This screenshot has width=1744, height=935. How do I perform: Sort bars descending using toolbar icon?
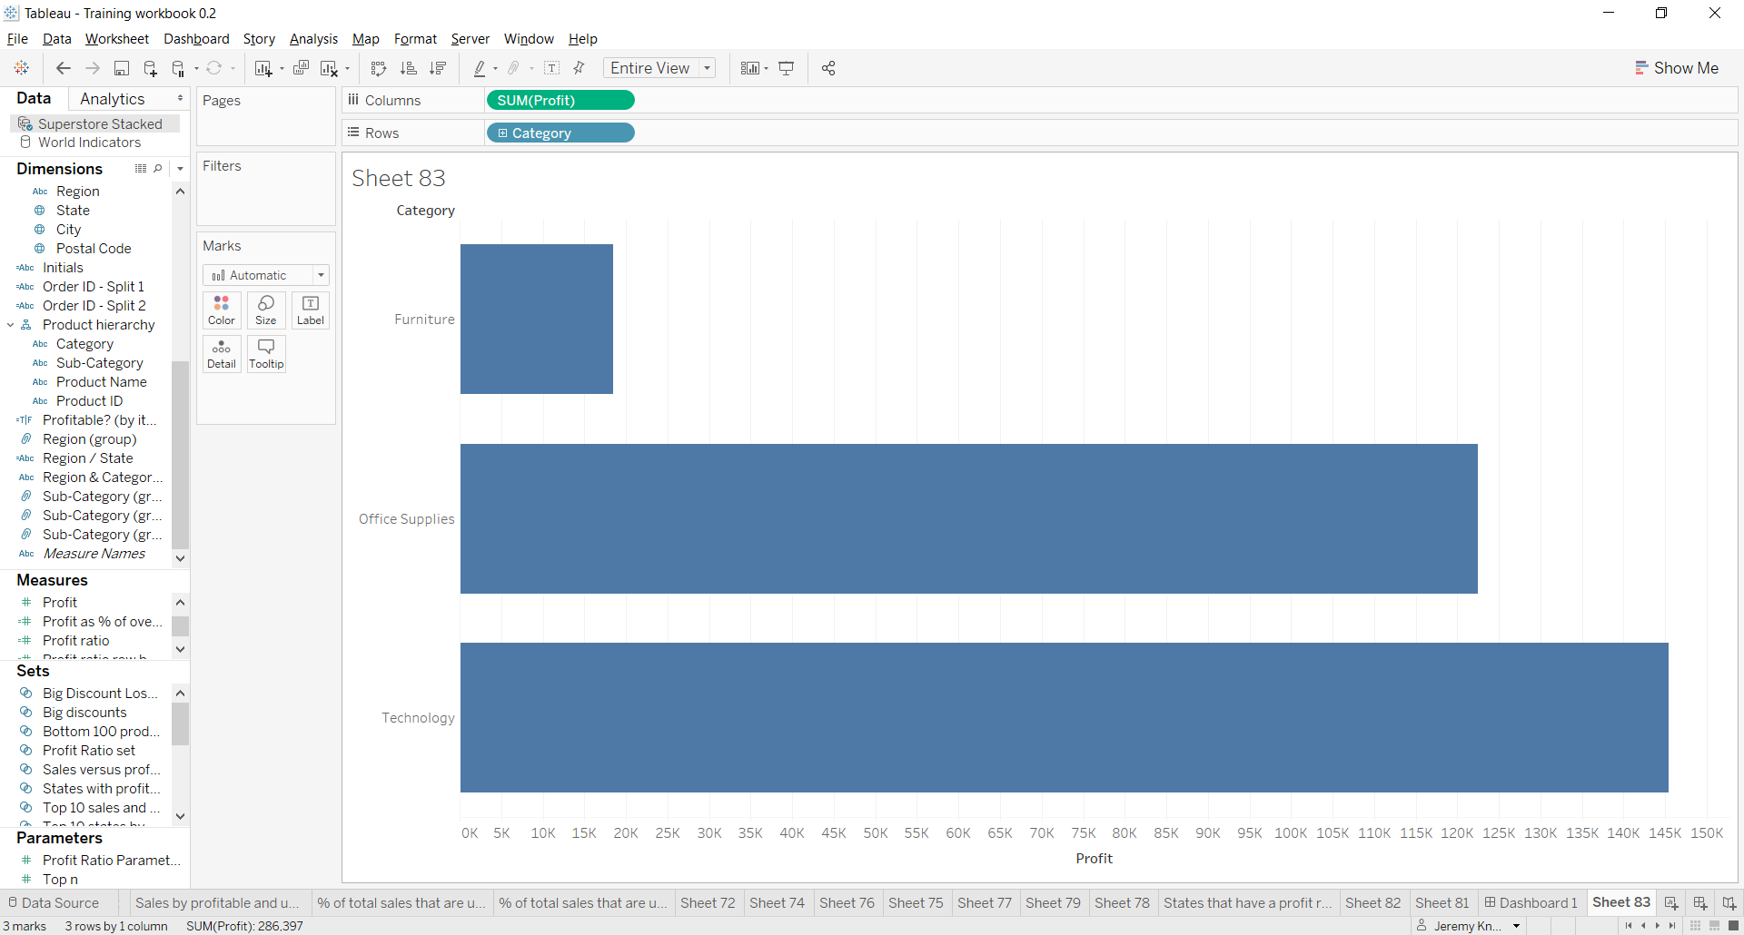[x=438, y=68]
